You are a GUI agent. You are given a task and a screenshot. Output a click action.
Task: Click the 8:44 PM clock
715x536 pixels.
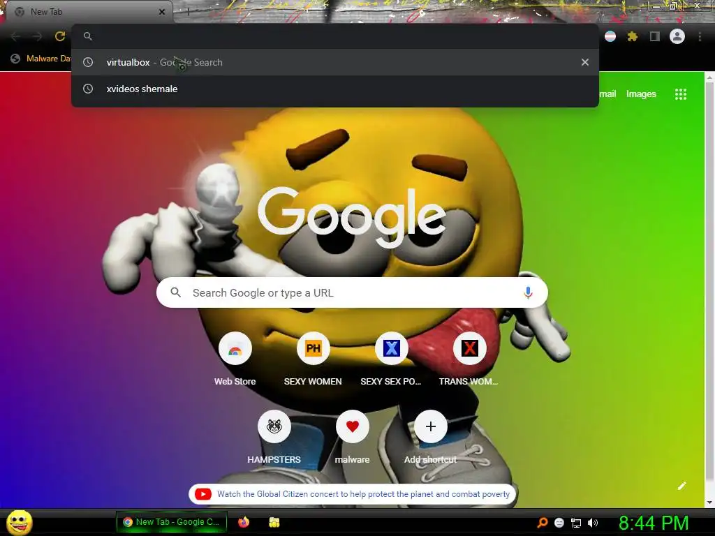tap(654, 523)
